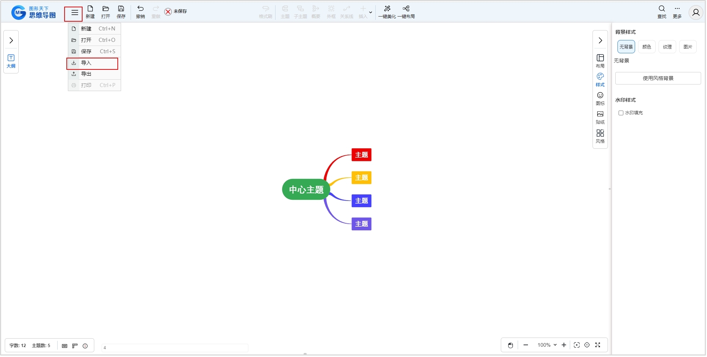Click the center-on-topic target icon
707x357 pixels.
coord(587,346)
